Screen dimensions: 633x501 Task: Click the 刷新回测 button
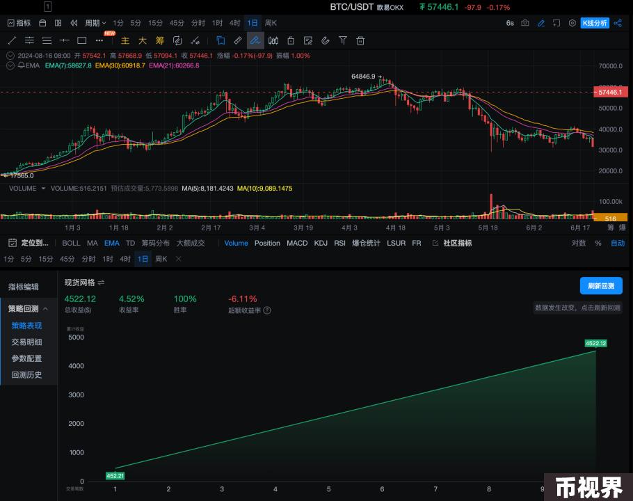pyautogui.click(x=601, y=286)
